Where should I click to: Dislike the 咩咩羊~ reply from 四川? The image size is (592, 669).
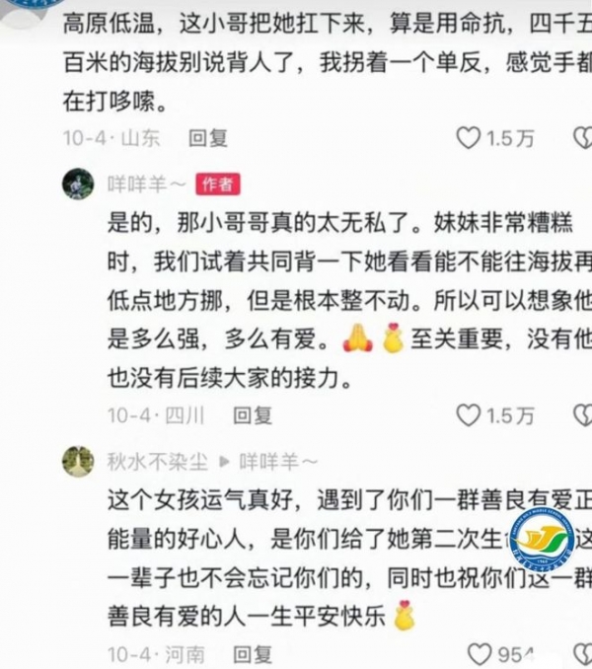(583, 415)
